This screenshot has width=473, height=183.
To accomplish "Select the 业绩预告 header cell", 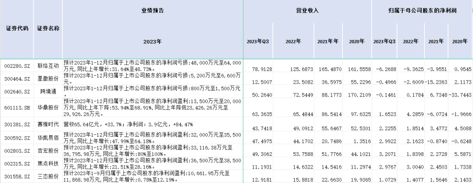I will [152, 10].
